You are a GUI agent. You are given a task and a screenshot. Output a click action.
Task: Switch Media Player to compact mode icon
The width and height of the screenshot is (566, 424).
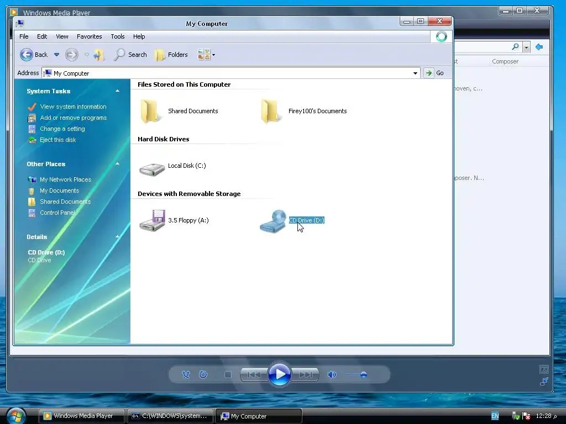[x=544, y=381]
